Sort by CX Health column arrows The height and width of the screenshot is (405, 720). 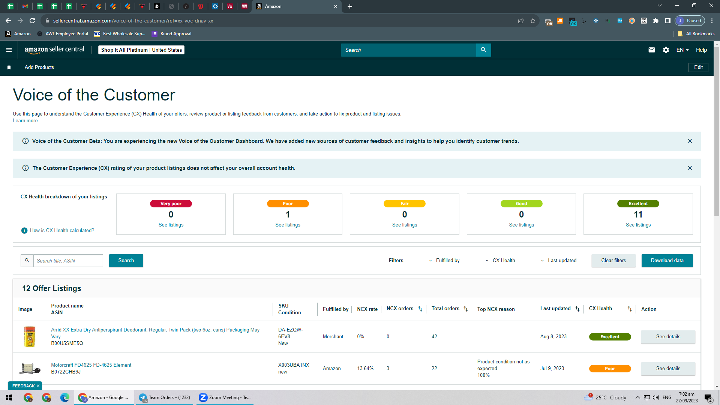[630, 309]
